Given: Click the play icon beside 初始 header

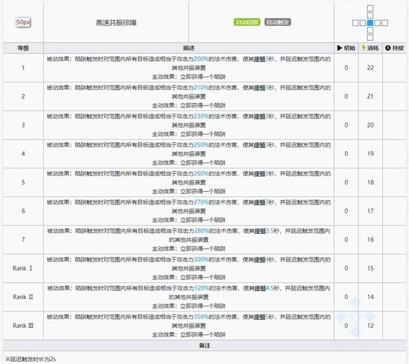Looking at the screenshot, I should (x=339, y=48).
